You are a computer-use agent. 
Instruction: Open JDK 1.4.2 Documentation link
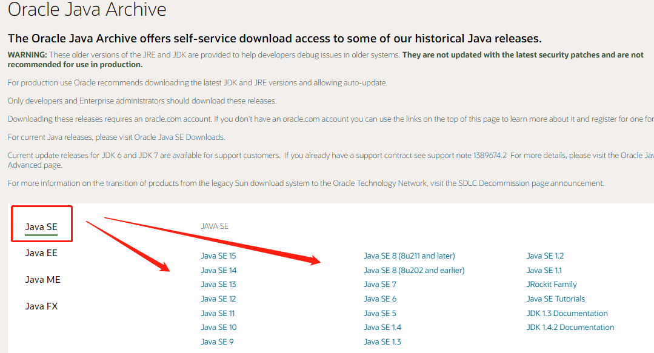[570, 327]
